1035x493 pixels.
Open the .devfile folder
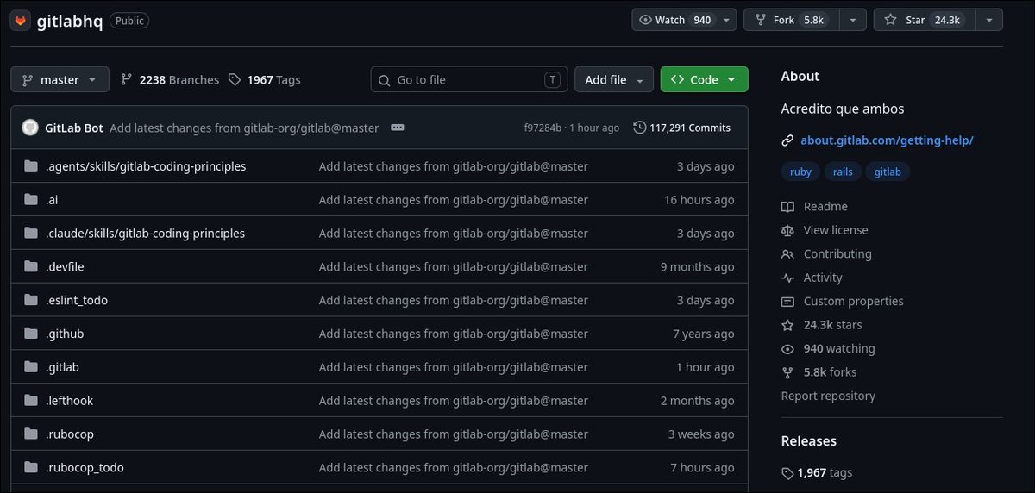click(x=65, y=267)
